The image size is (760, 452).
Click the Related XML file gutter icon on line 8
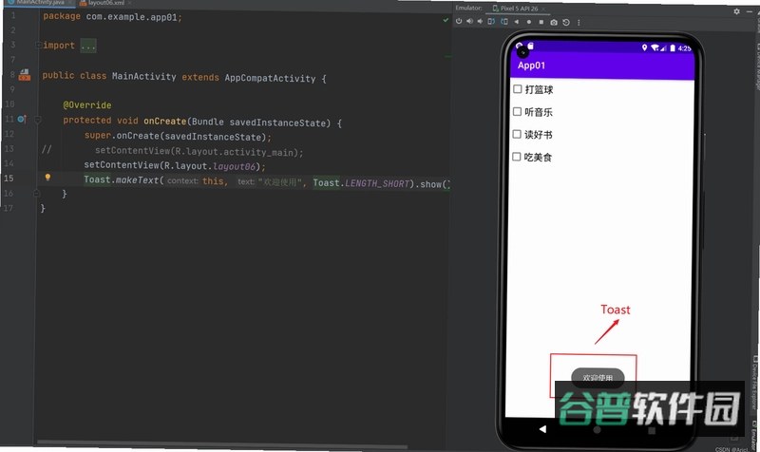point(25,75)
